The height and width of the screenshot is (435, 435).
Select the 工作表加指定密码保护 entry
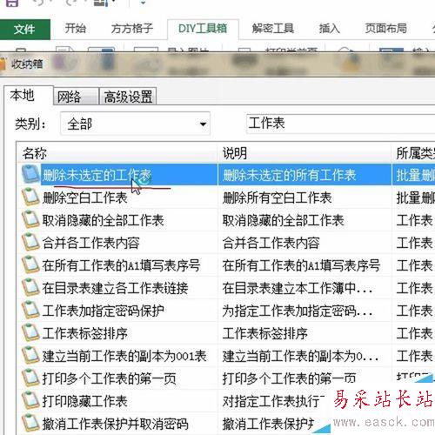103,311
